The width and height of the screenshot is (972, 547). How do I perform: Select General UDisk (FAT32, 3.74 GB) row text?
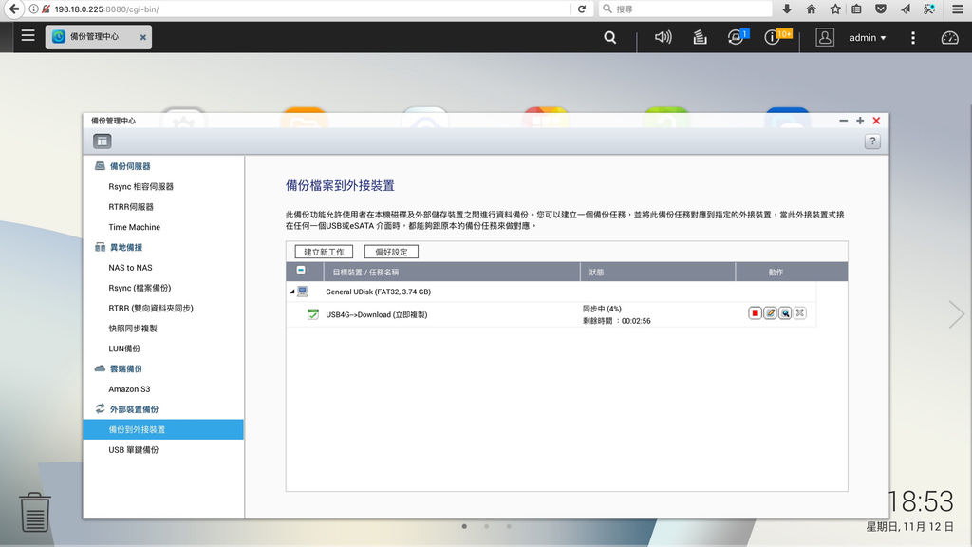tap(378, 292)
